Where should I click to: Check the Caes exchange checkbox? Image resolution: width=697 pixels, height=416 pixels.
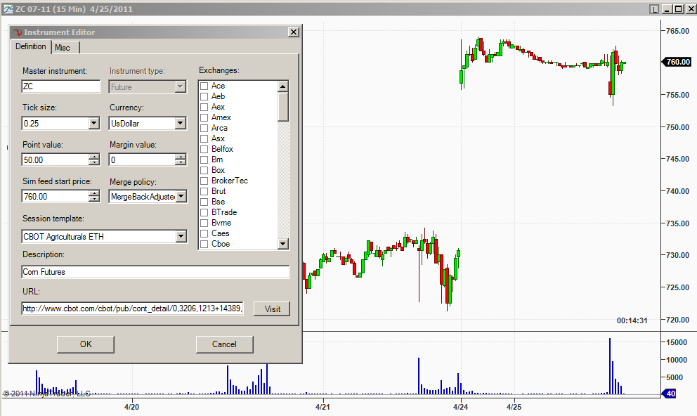pyautogui.click(x=204, y=234)
